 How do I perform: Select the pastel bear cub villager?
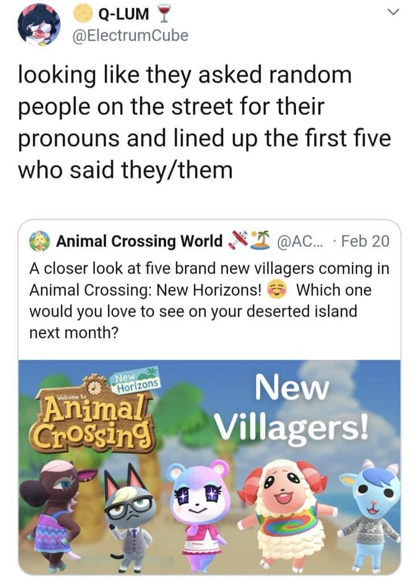click(x=199, y=516)
